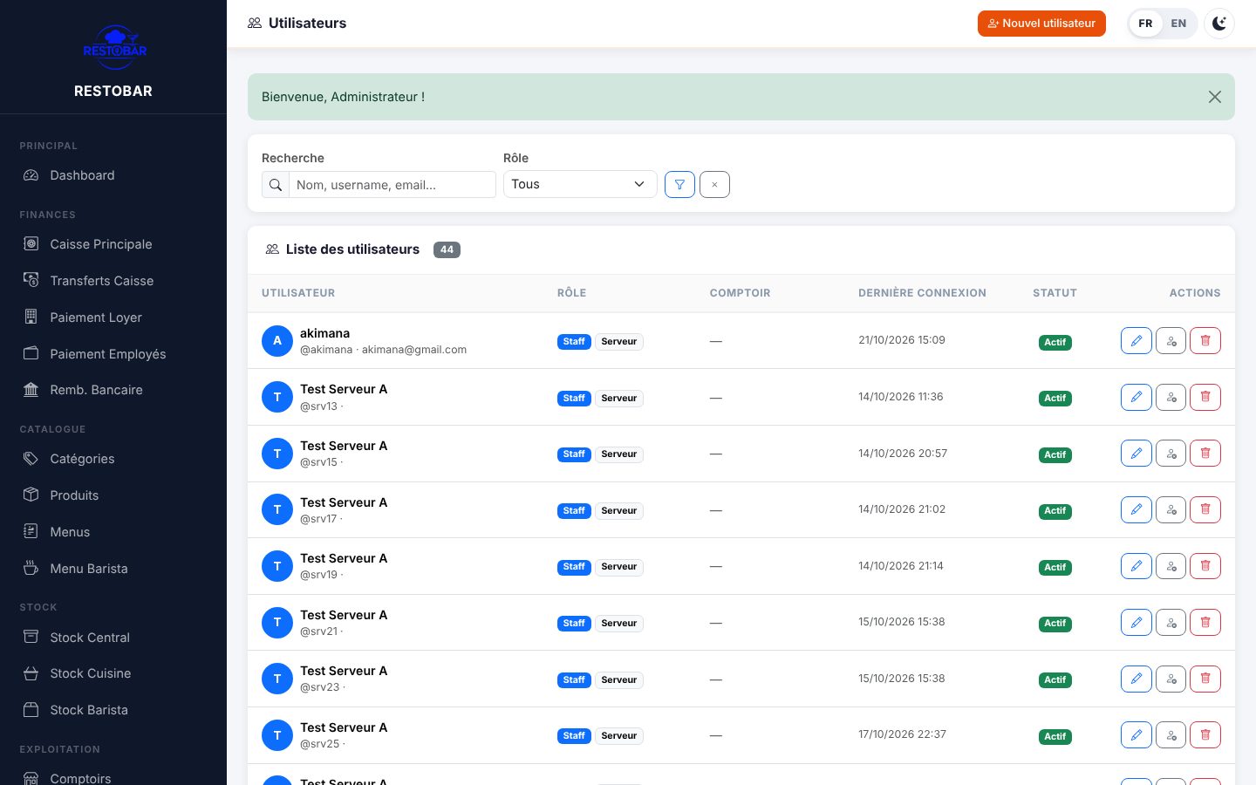Select Menu Barista in the sidebar

(x=113, y=569)
